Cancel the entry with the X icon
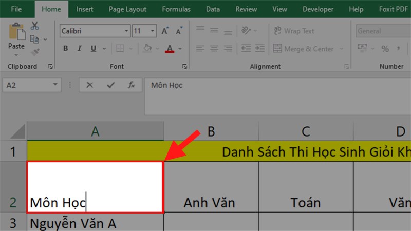411x231 pixels. click(x=90, y=85)
